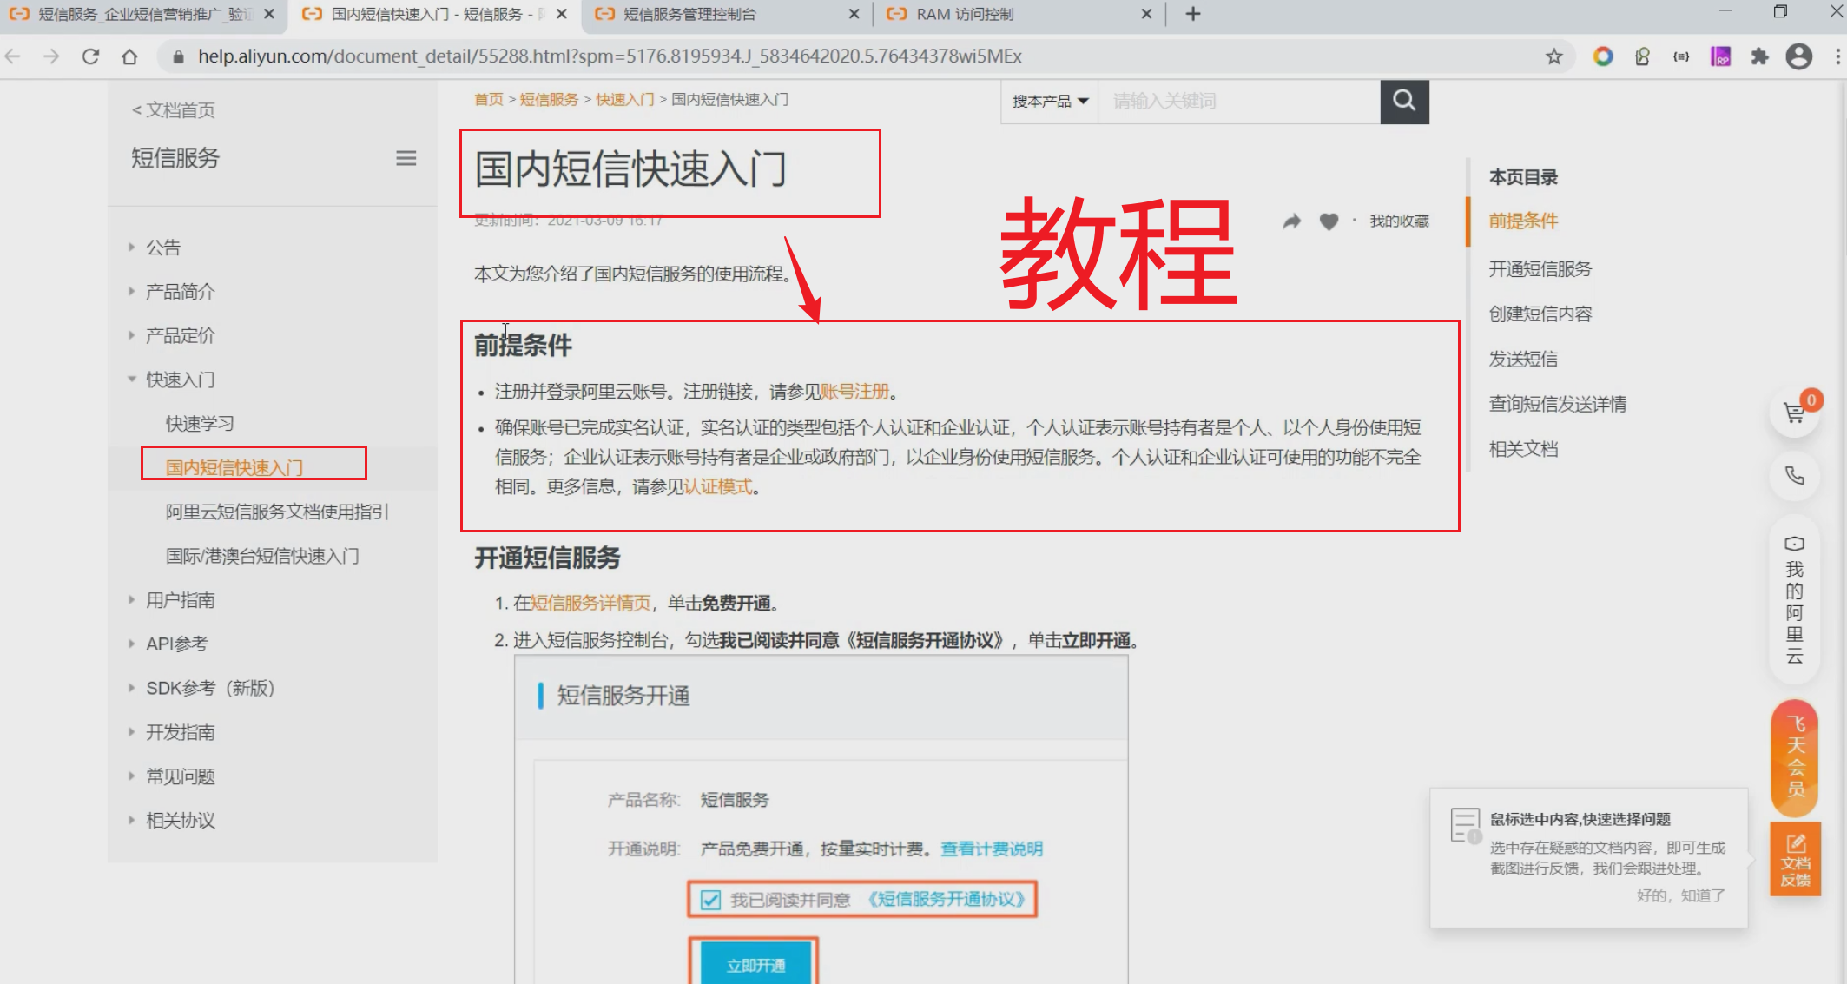Image resolution: width=1847 pixels, height=984 pixels.
Task: Open the browser extensions puzzle icon
Action: coord(1759,56)
